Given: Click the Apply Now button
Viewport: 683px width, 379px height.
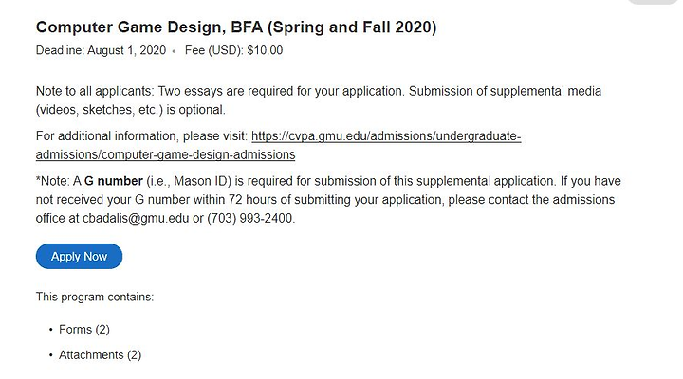Looking at the screenshot, I should click(x=79, y=256).
